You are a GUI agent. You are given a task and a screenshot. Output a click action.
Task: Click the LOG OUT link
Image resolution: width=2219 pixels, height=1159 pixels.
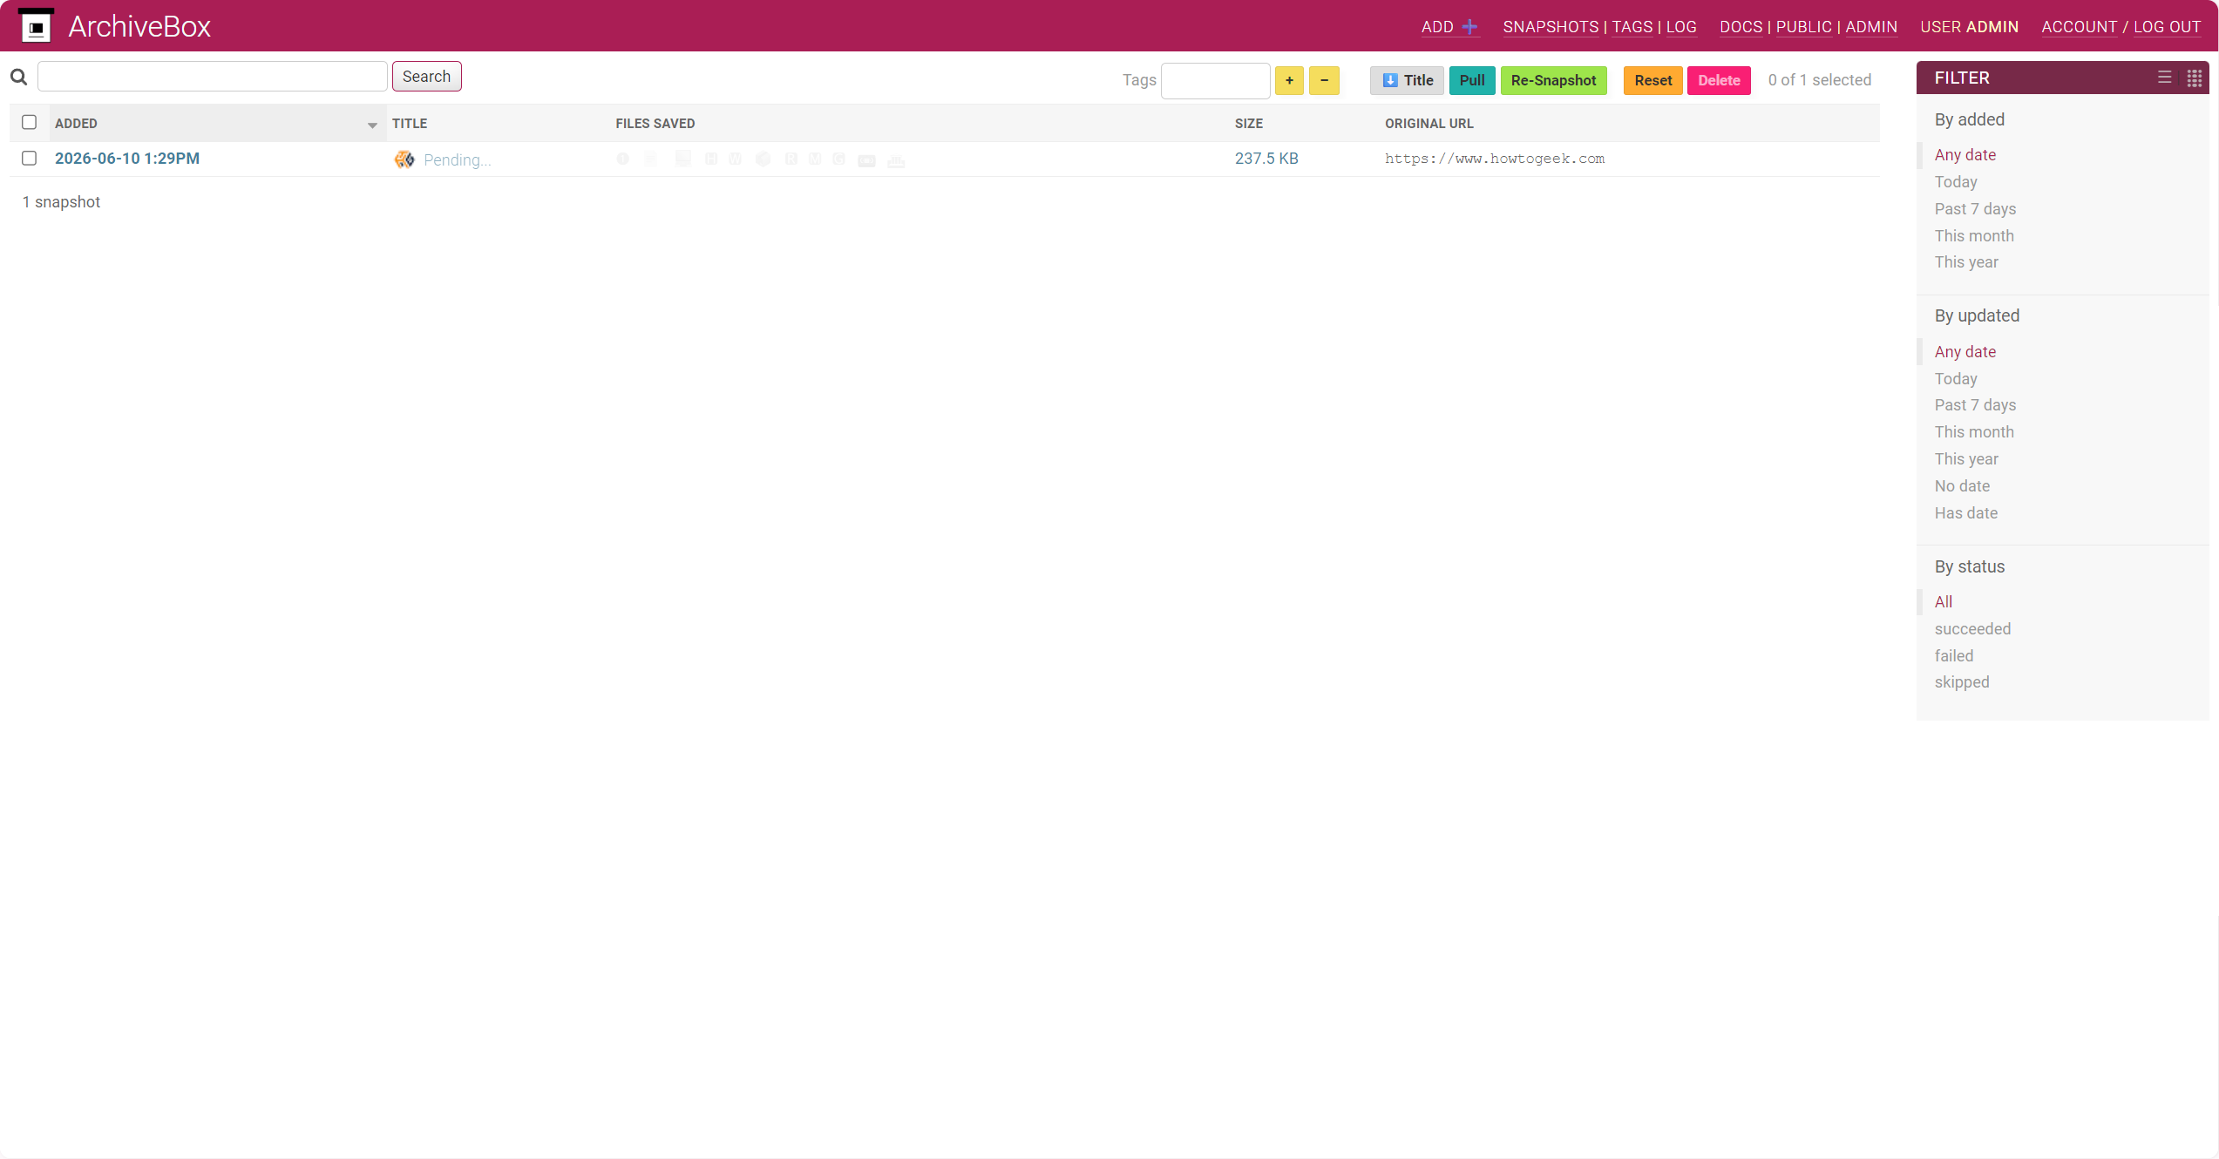[2167, 27]
